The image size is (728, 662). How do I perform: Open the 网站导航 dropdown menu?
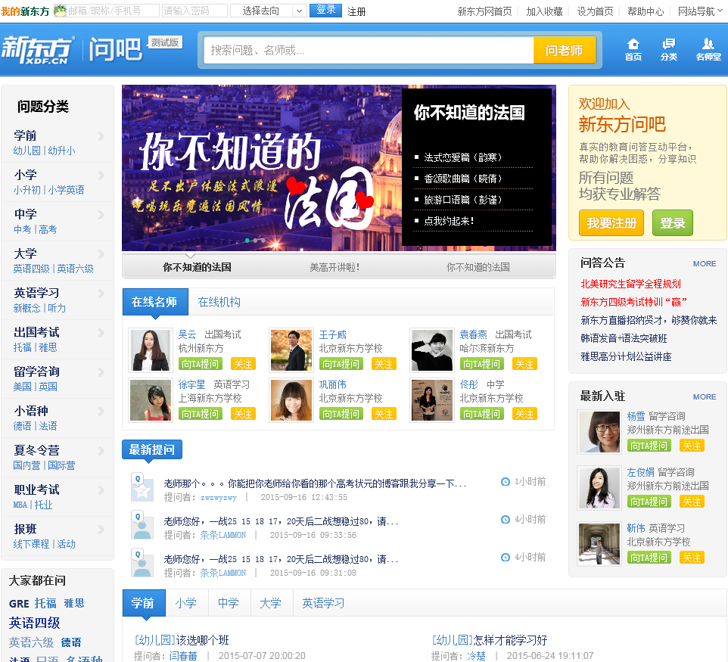pyautogui.click(x=700, y=11)
